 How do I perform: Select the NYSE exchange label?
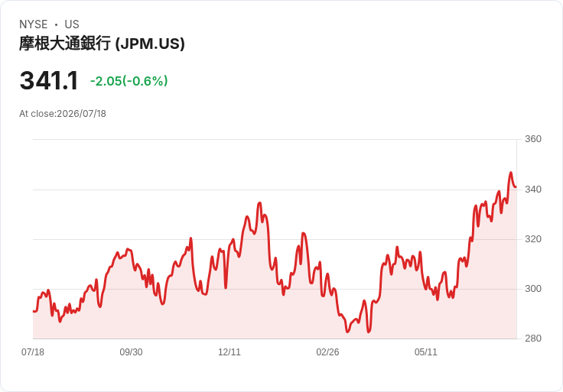click(34, 24)
